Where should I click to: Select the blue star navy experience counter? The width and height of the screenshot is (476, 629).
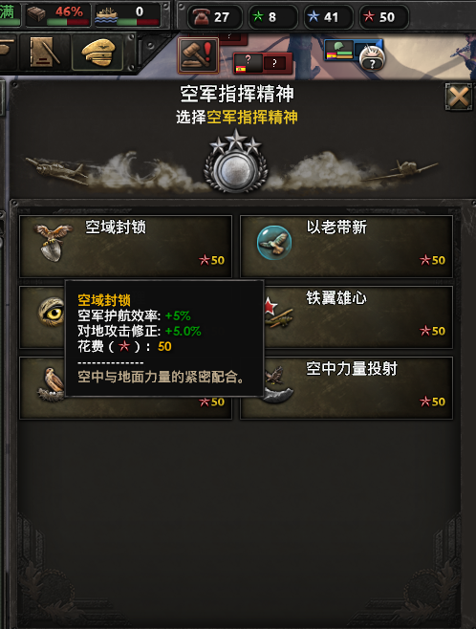point(328,17)
